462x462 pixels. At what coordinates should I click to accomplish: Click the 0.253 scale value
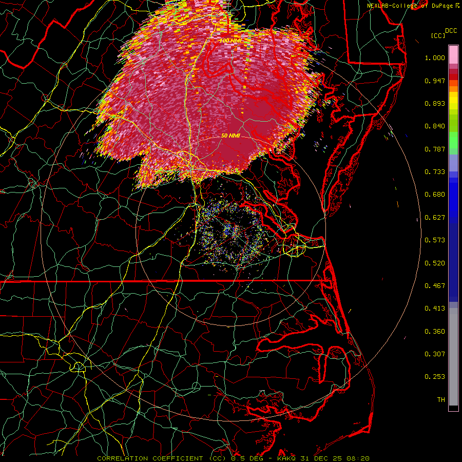tap(435, 377)
